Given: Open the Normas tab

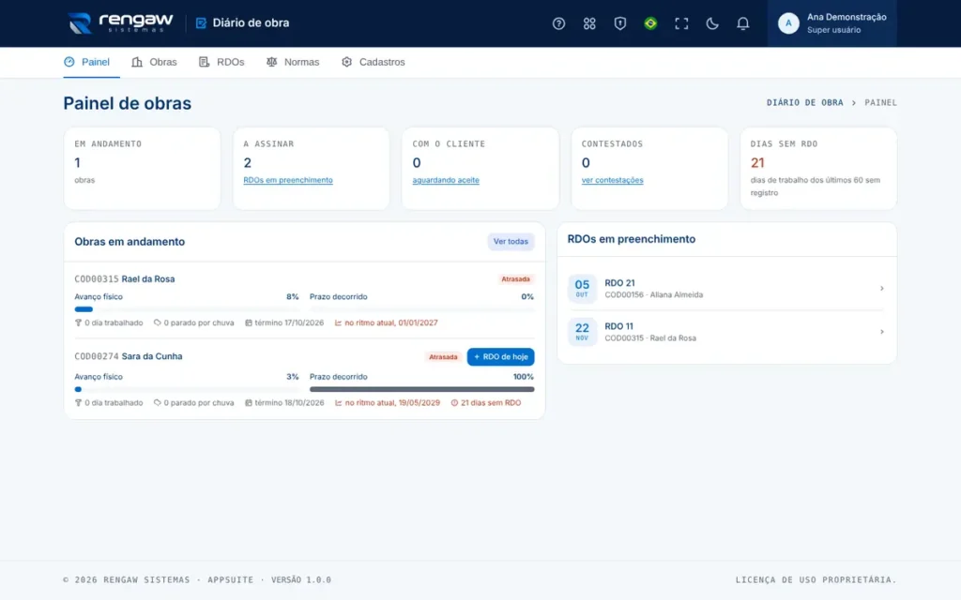Looking at the screenshot, I should 293,62.
